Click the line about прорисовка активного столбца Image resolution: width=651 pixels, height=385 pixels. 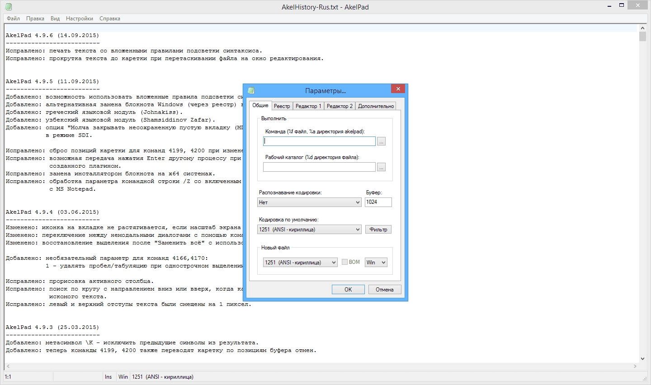80,281
